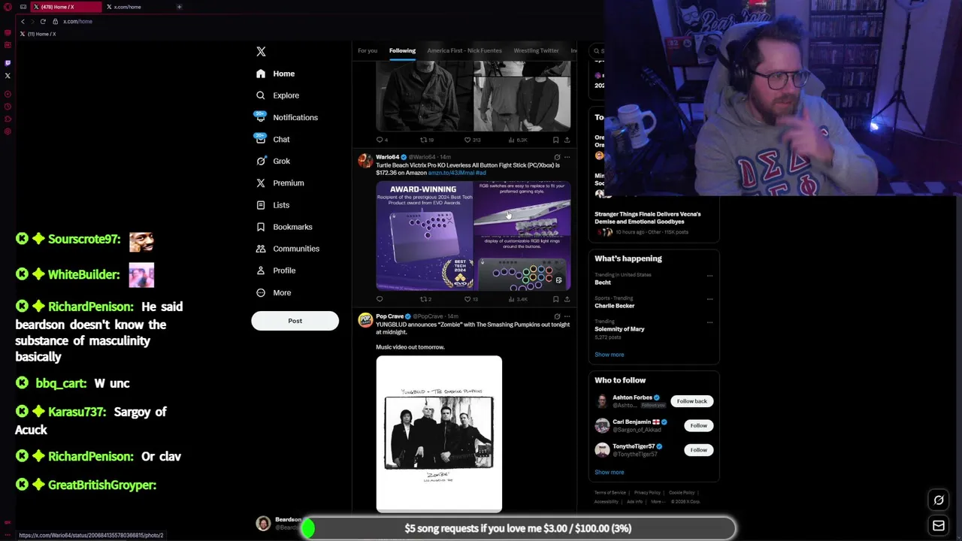The image size is (962, 541).
Task: Reply to the top post with 4 replies
Action: [x=382, y=140]
